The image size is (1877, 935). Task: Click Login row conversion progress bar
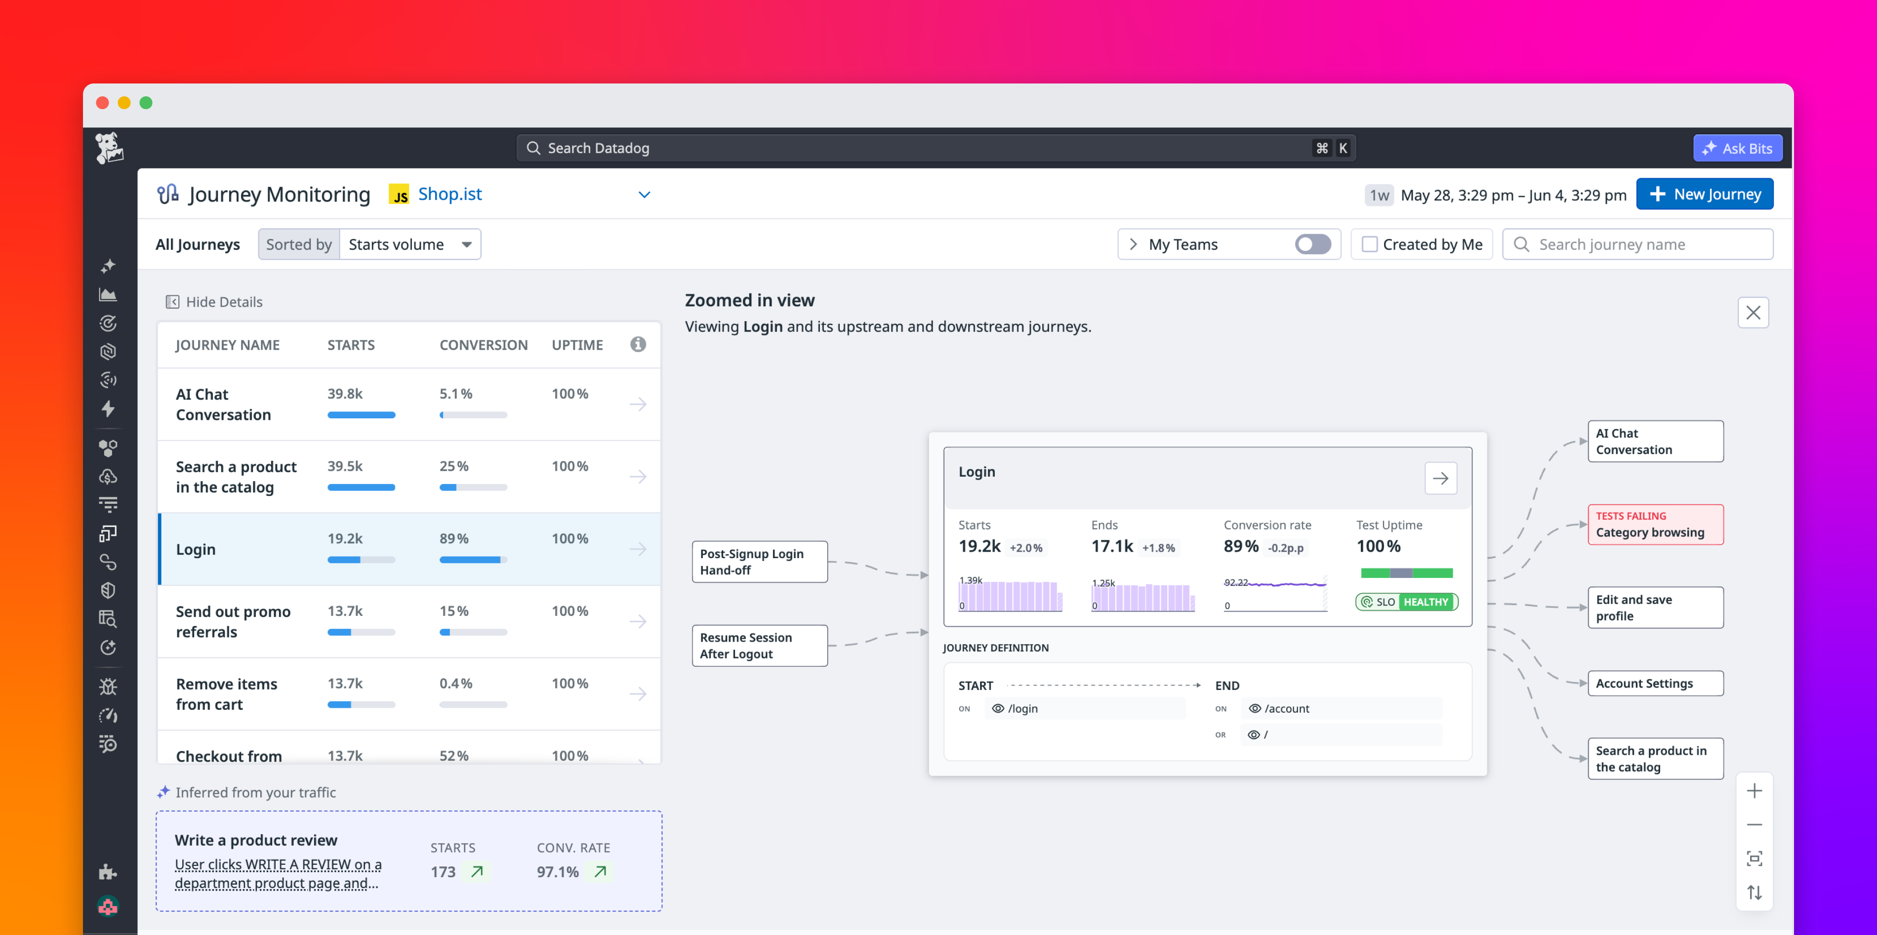473,561
